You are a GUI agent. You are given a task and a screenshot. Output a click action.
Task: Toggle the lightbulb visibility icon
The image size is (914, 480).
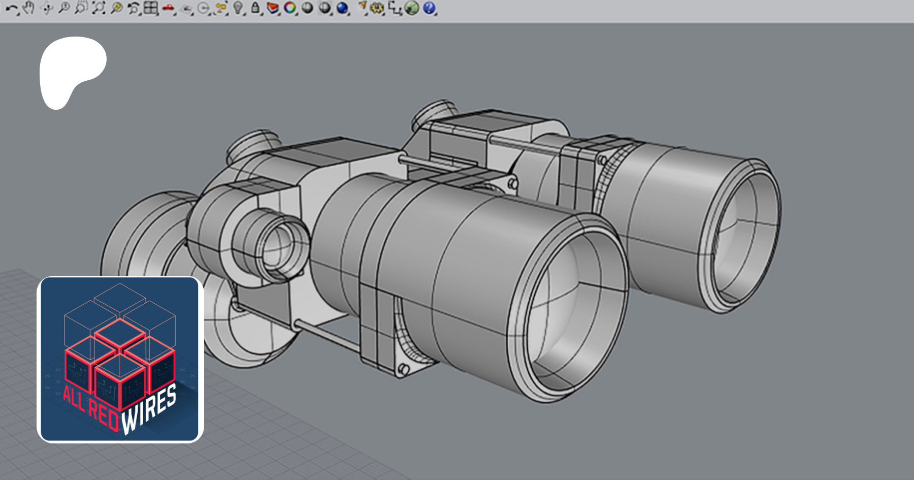[x=238, y=8]
